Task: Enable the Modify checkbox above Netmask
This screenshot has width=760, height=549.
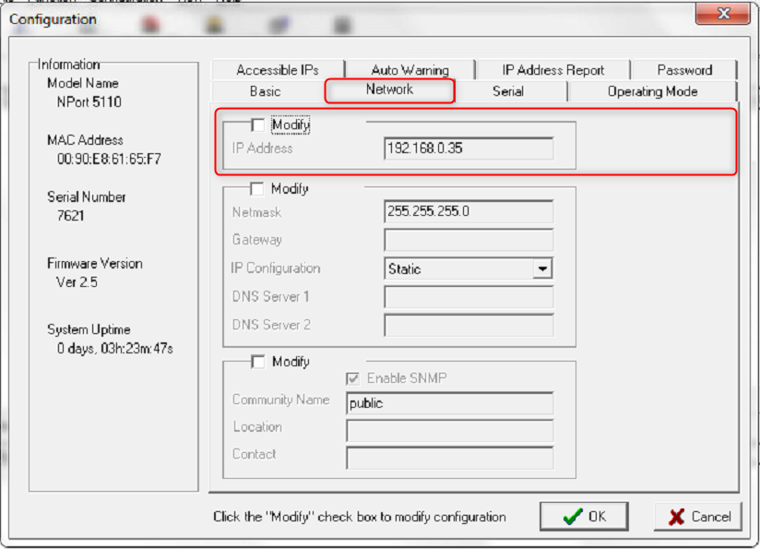Action: [x=257, y=189]
